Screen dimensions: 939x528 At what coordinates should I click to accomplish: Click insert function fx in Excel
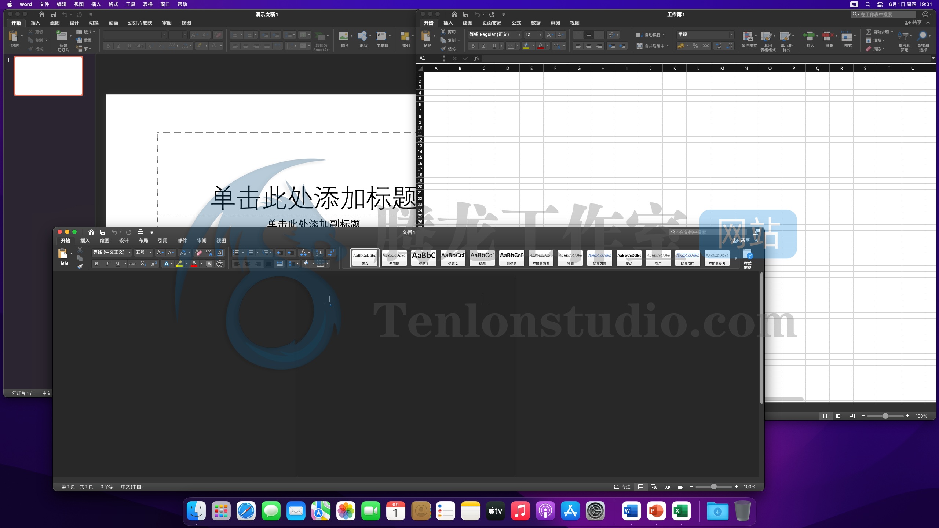(476, 58)
